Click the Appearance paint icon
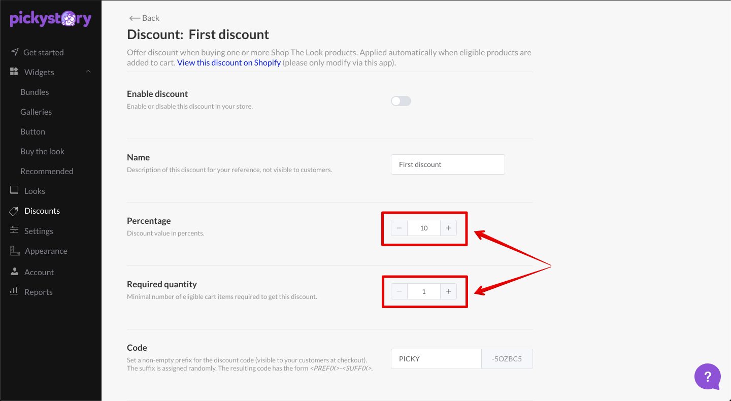 15,251
